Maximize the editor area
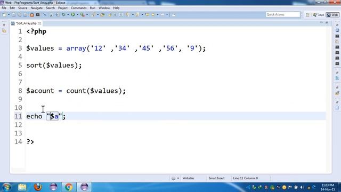The width and height of the screenshot is (341, 192). click(x=327, y=22)
